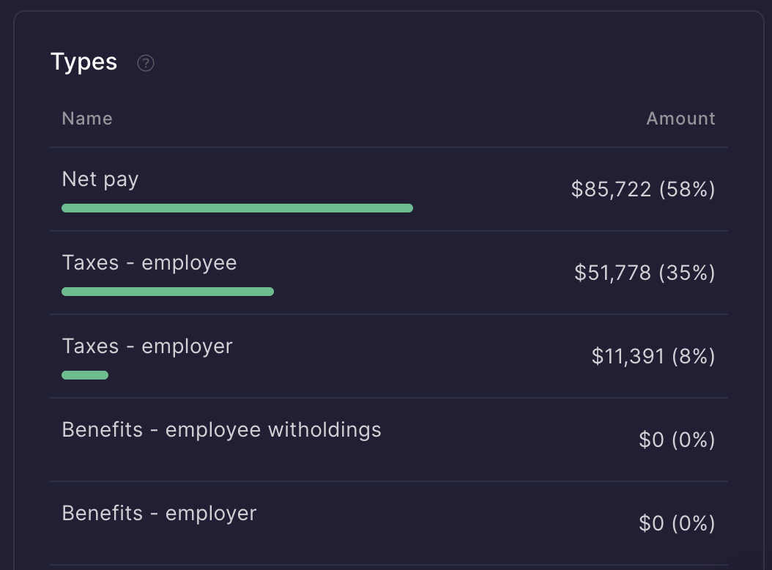Click the help icon beside Types

(146, 63)
